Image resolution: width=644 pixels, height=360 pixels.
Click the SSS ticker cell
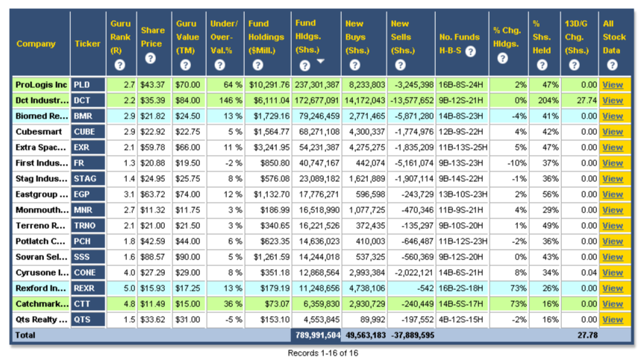[x=88, y=256]
